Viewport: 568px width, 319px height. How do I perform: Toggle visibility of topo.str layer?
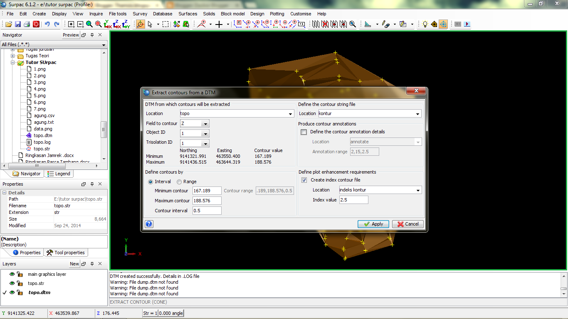click(x=12, y=283)
